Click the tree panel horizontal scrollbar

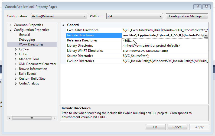click(31, 118)
